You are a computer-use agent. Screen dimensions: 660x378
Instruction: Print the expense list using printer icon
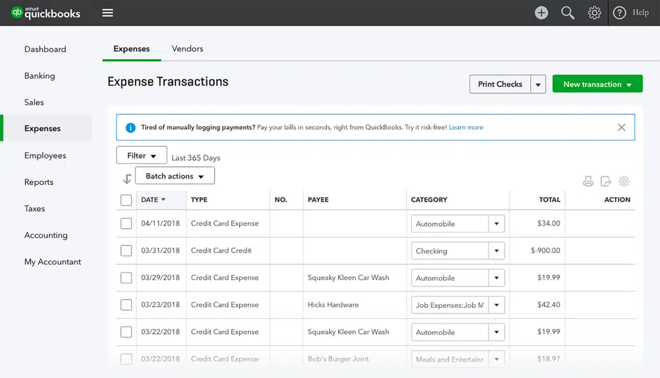[588, 182]
